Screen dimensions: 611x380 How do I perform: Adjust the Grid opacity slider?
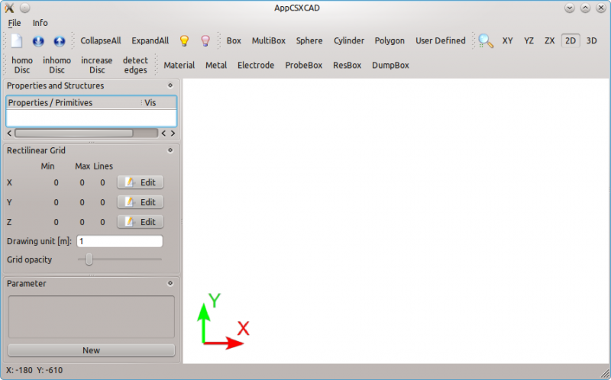point(89,259)
